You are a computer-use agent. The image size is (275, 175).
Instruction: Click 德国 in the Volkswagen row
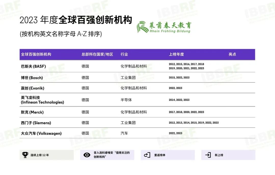point(85,133)
